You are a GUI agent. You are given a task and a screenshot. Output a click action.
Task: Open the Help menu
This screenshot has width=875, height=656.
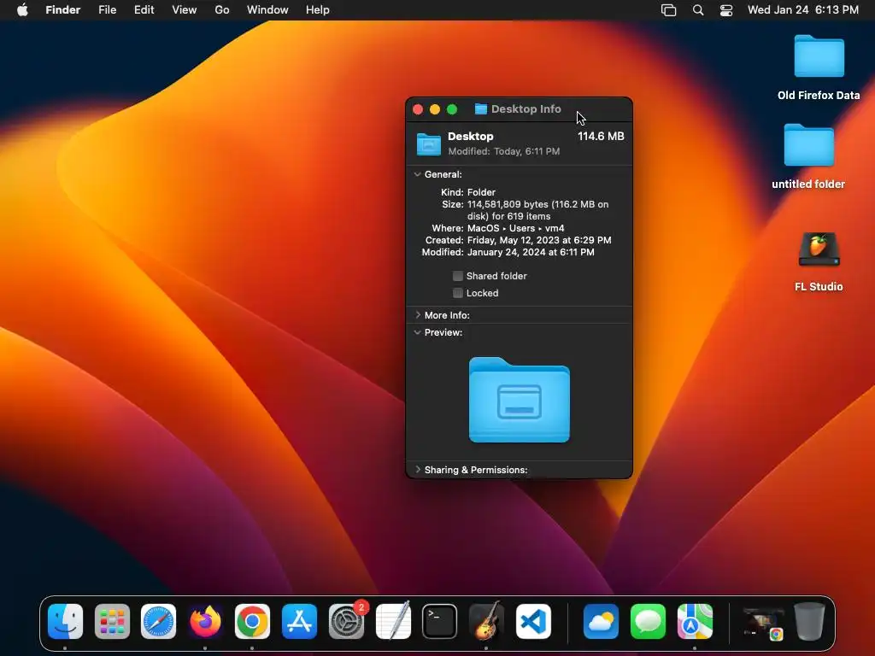click(318, 10)
